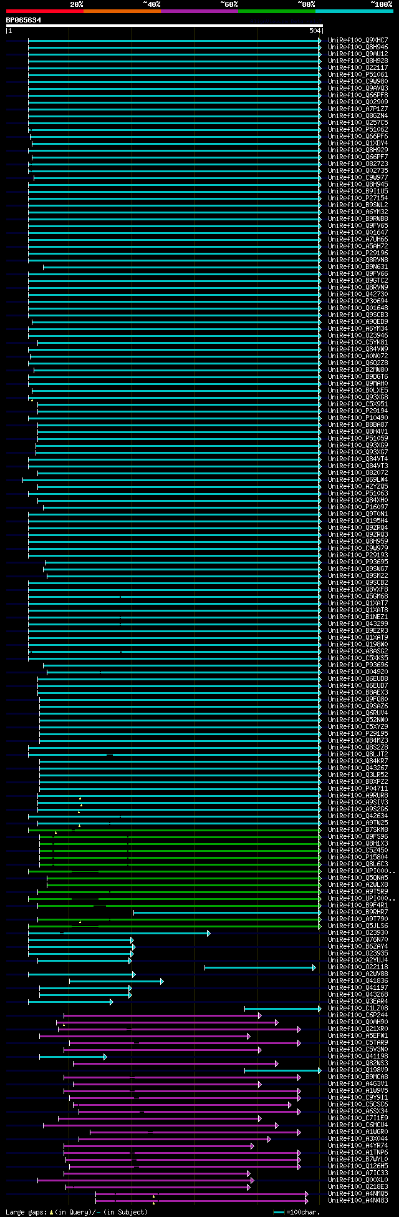Open hit UniRef100_A7P1Z7
Image resolution: width=399 pixels, height=1217 pixels.
click(x=358, y=109)
